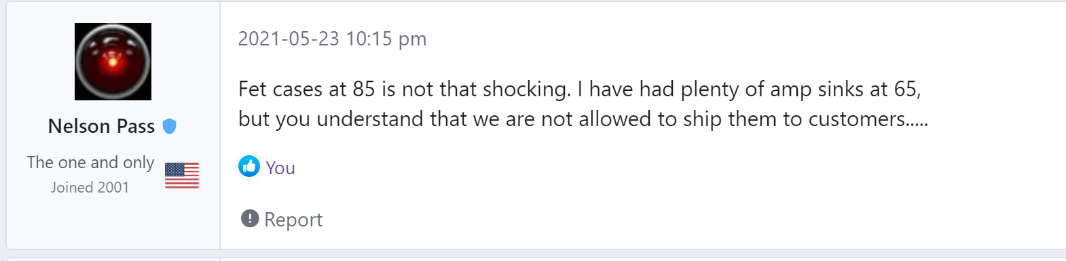This screenshot has height=261, width=1066.
Task: Open Nelson Pass's profile via username
Action: pos(102,126)
